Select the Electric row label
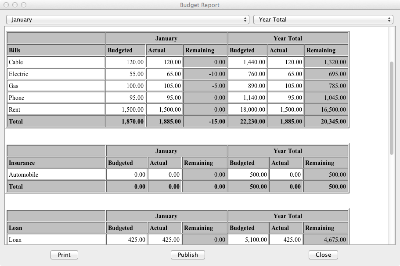The image size is (400, 266). pyautogui.click(x=56, y=74)
